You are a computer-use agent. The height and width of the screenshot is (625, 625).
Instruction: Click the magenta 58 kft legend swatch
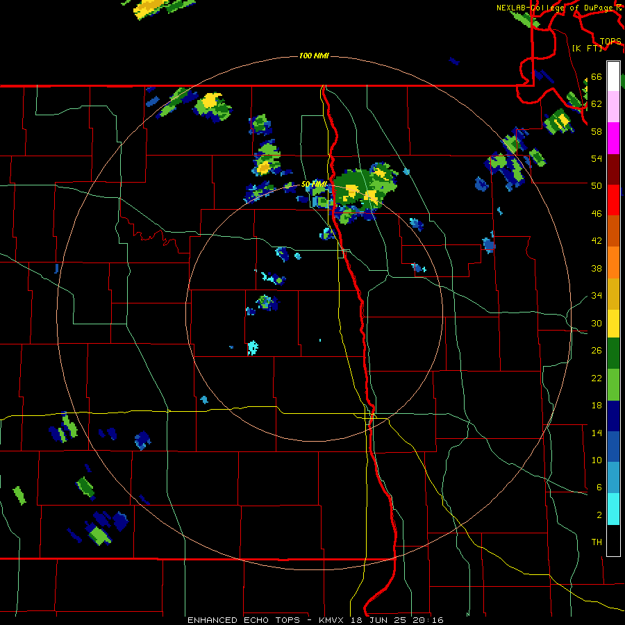[613, 138]
